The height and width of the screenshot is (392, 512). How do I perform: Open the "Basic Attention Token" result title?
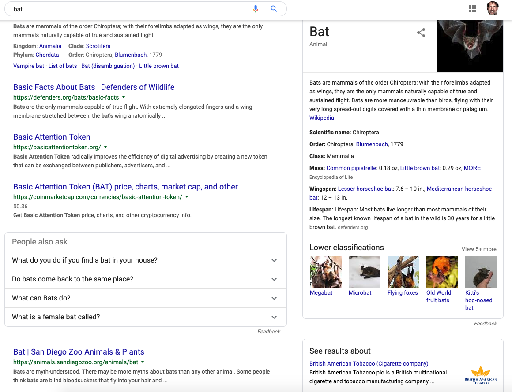[52, 137]
